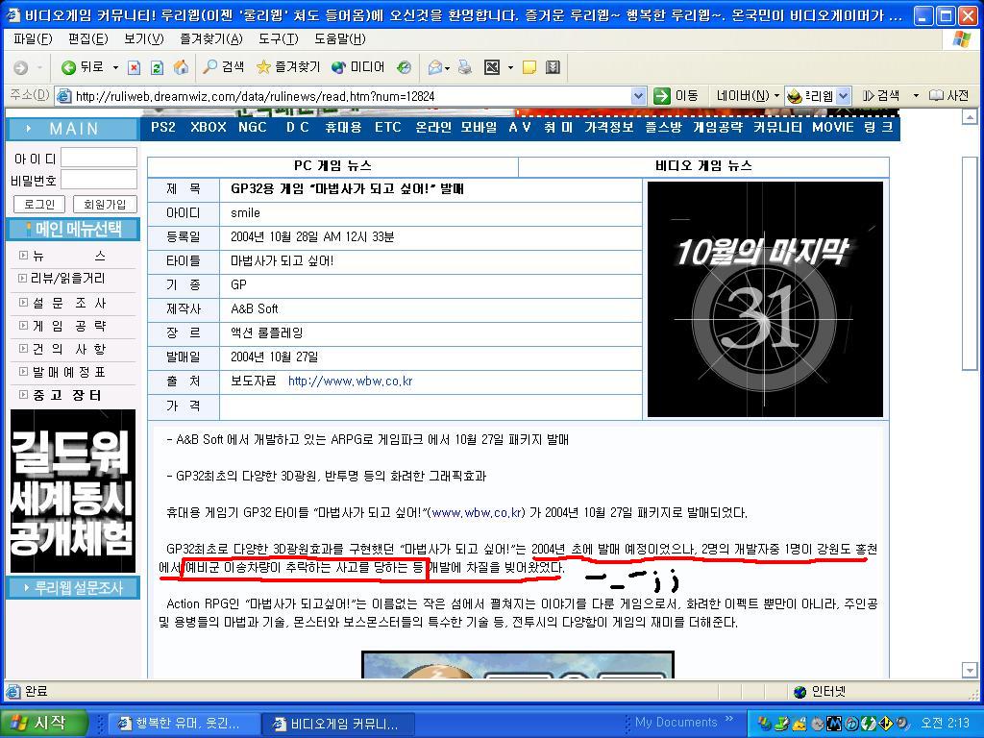The width and height of the screenshot is (984, 738).
Task: Click the green 이동 (Go) arrow button
Action: point(661,96)
